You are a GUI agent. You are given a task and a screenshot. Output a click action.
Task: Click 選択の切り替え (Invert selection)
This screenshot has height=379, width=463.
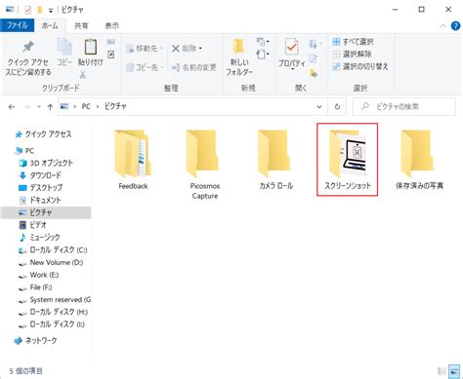(x=360, y=66)
